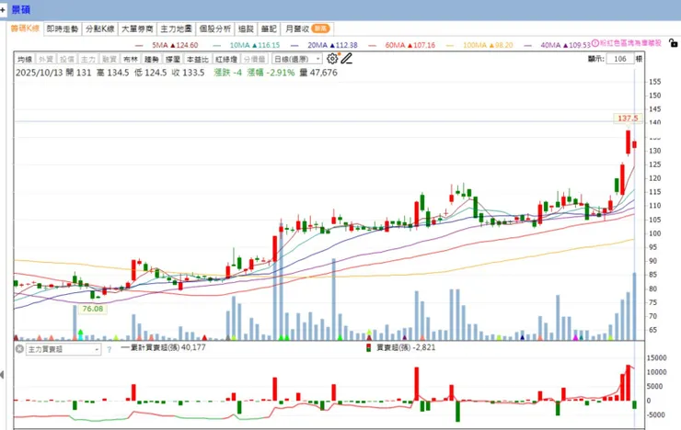This screenshot has width=681, height=430.
Task: Switch to the 即時走勢 tab
Action: [62, 28]
